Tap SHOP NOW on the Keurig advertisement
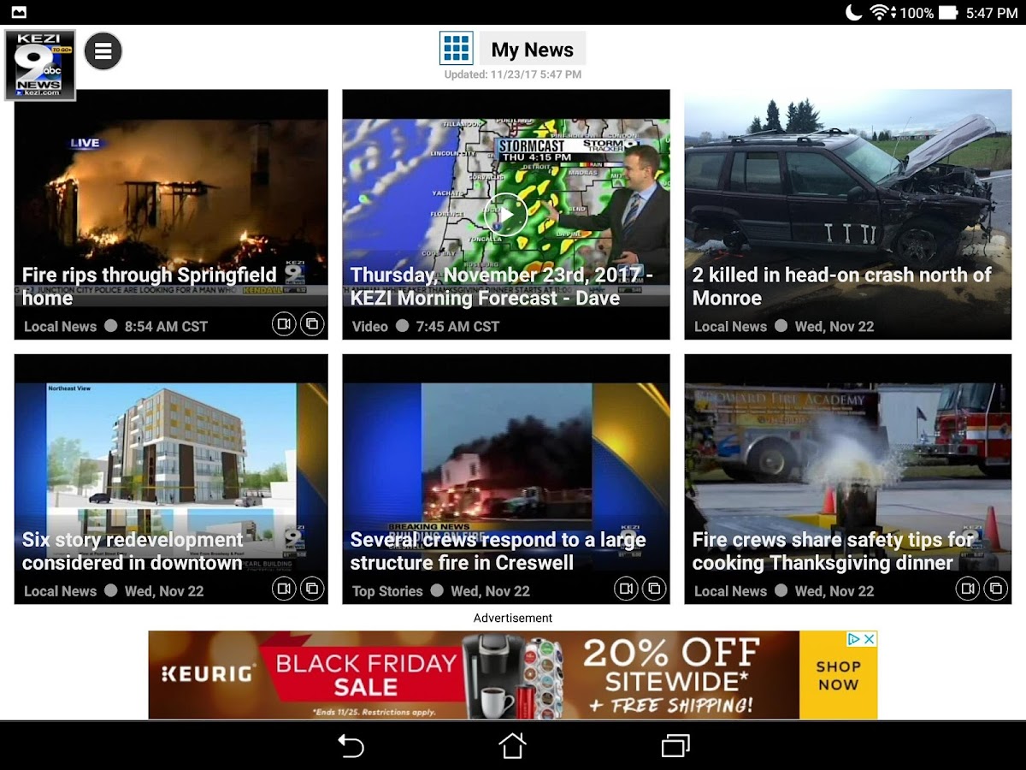Viewport: 1026px width, 770px height. click(x=838, y=675)
